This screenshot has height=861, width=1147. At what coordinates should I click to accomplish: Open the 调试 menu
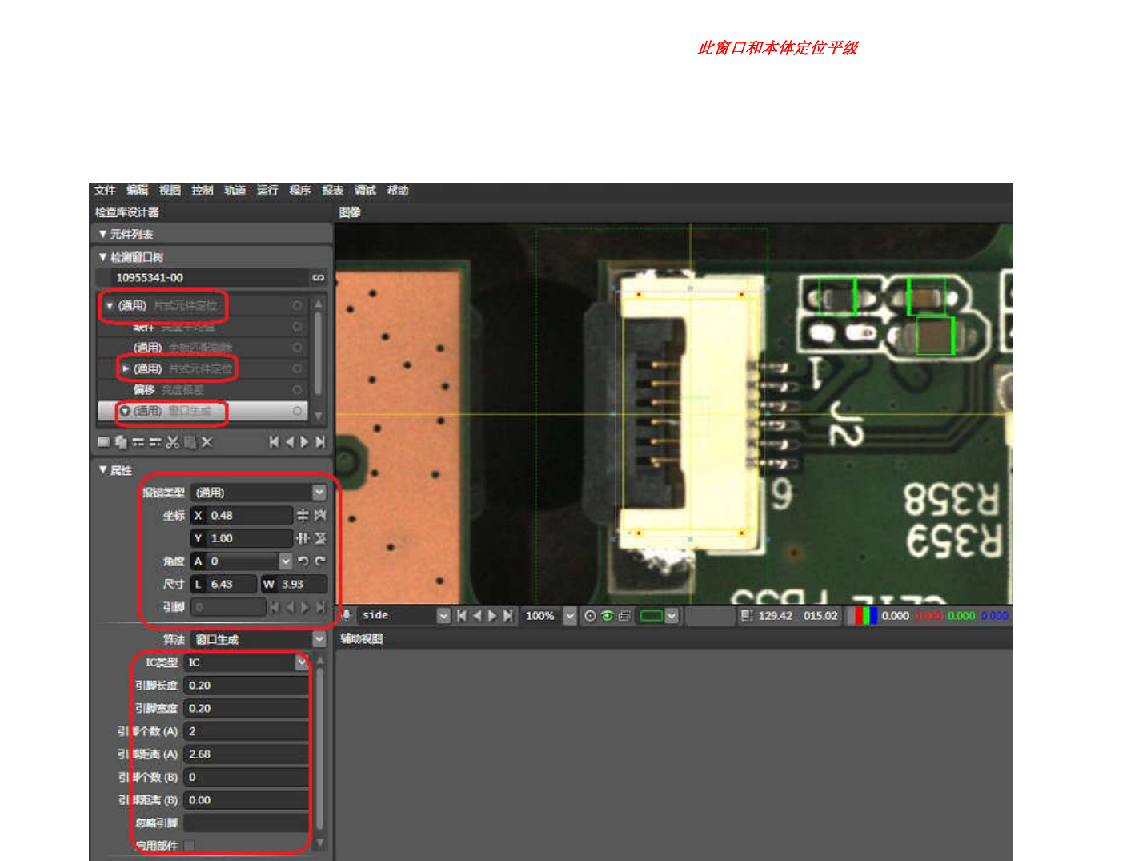[365, 190]
